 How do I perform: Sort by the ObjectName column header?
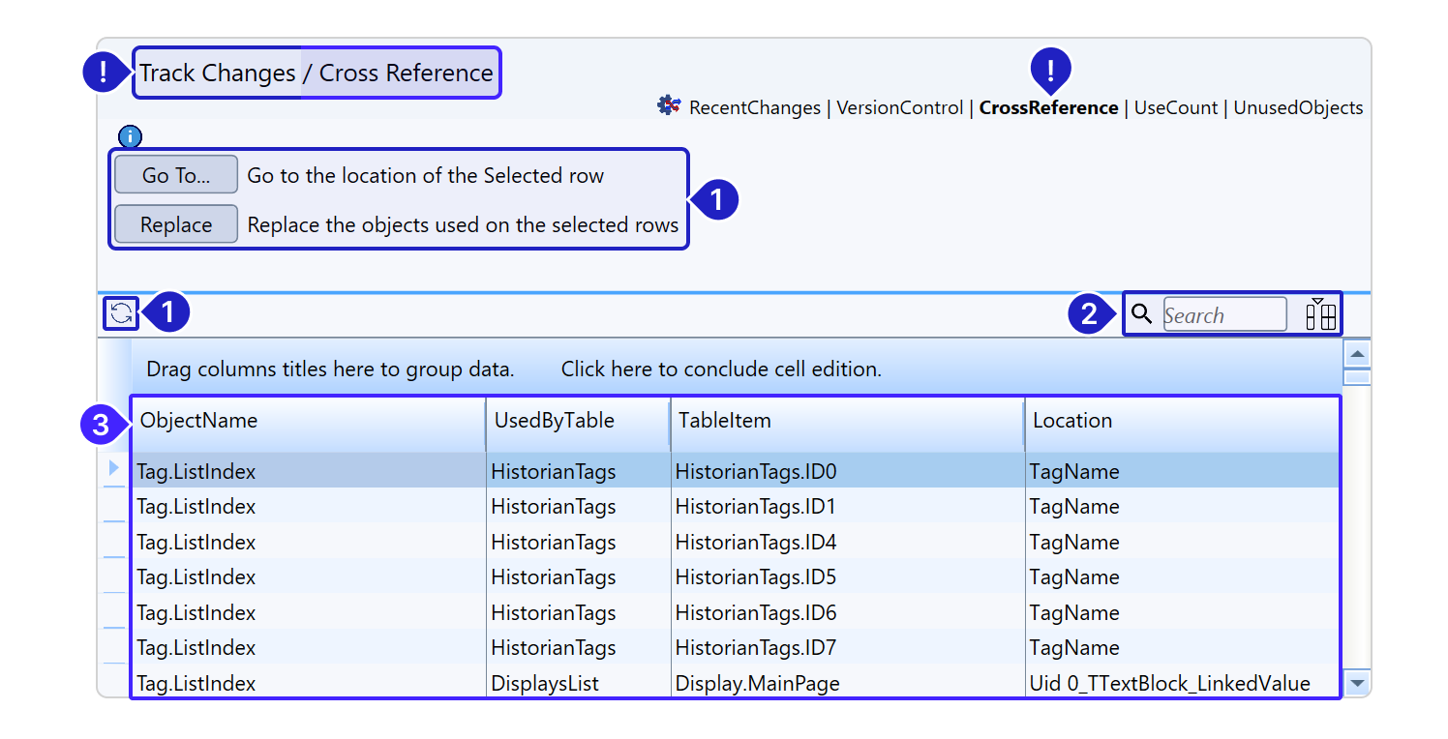[308, 421]
